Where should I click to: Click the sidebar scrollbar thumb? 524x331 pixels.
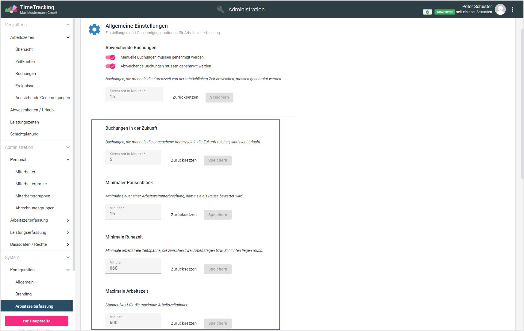(74, 145)
